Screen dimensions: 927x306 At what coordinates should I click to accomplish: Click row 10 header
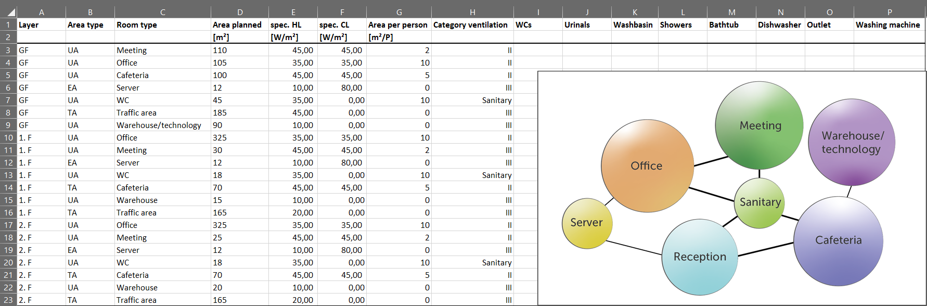click(x=8, y=138)
